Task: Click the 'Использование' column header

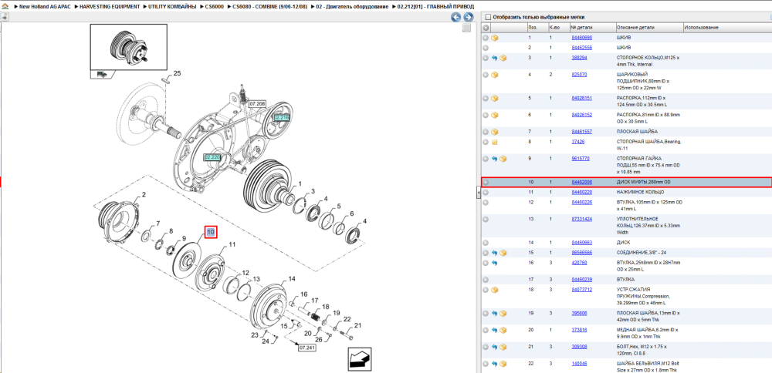Action: pyautogui.click(x=701, y=28)
